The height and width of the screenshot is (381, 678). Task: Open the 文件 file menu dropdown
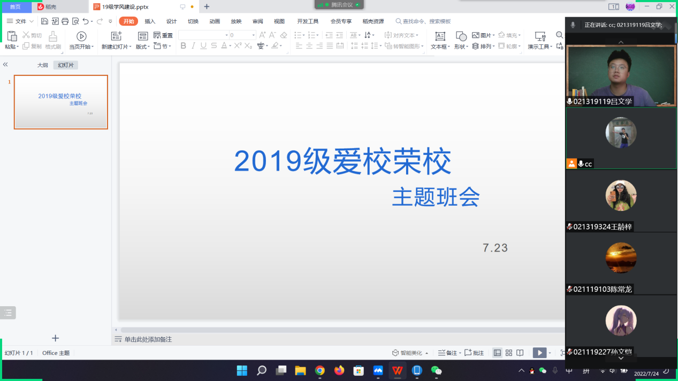(20, 21)
